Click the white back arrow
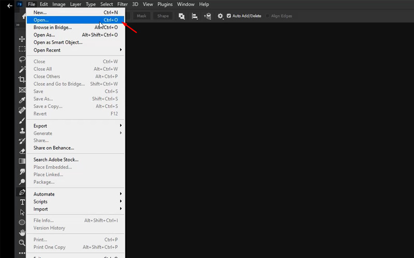This screenshot has height=258, width=414. (10, 6)
